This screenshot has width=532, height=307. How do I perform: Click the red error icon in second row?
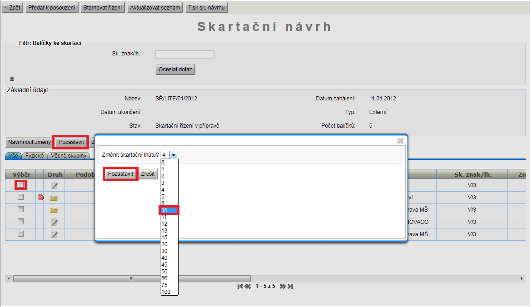coord(41,198)
